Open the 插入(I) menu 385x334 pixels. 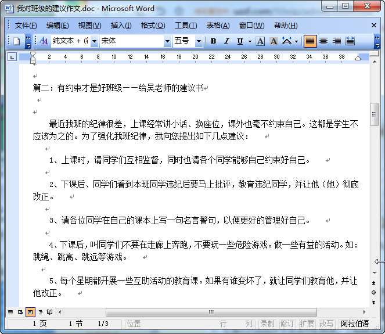pyautogui.click(x=121, y=26)
